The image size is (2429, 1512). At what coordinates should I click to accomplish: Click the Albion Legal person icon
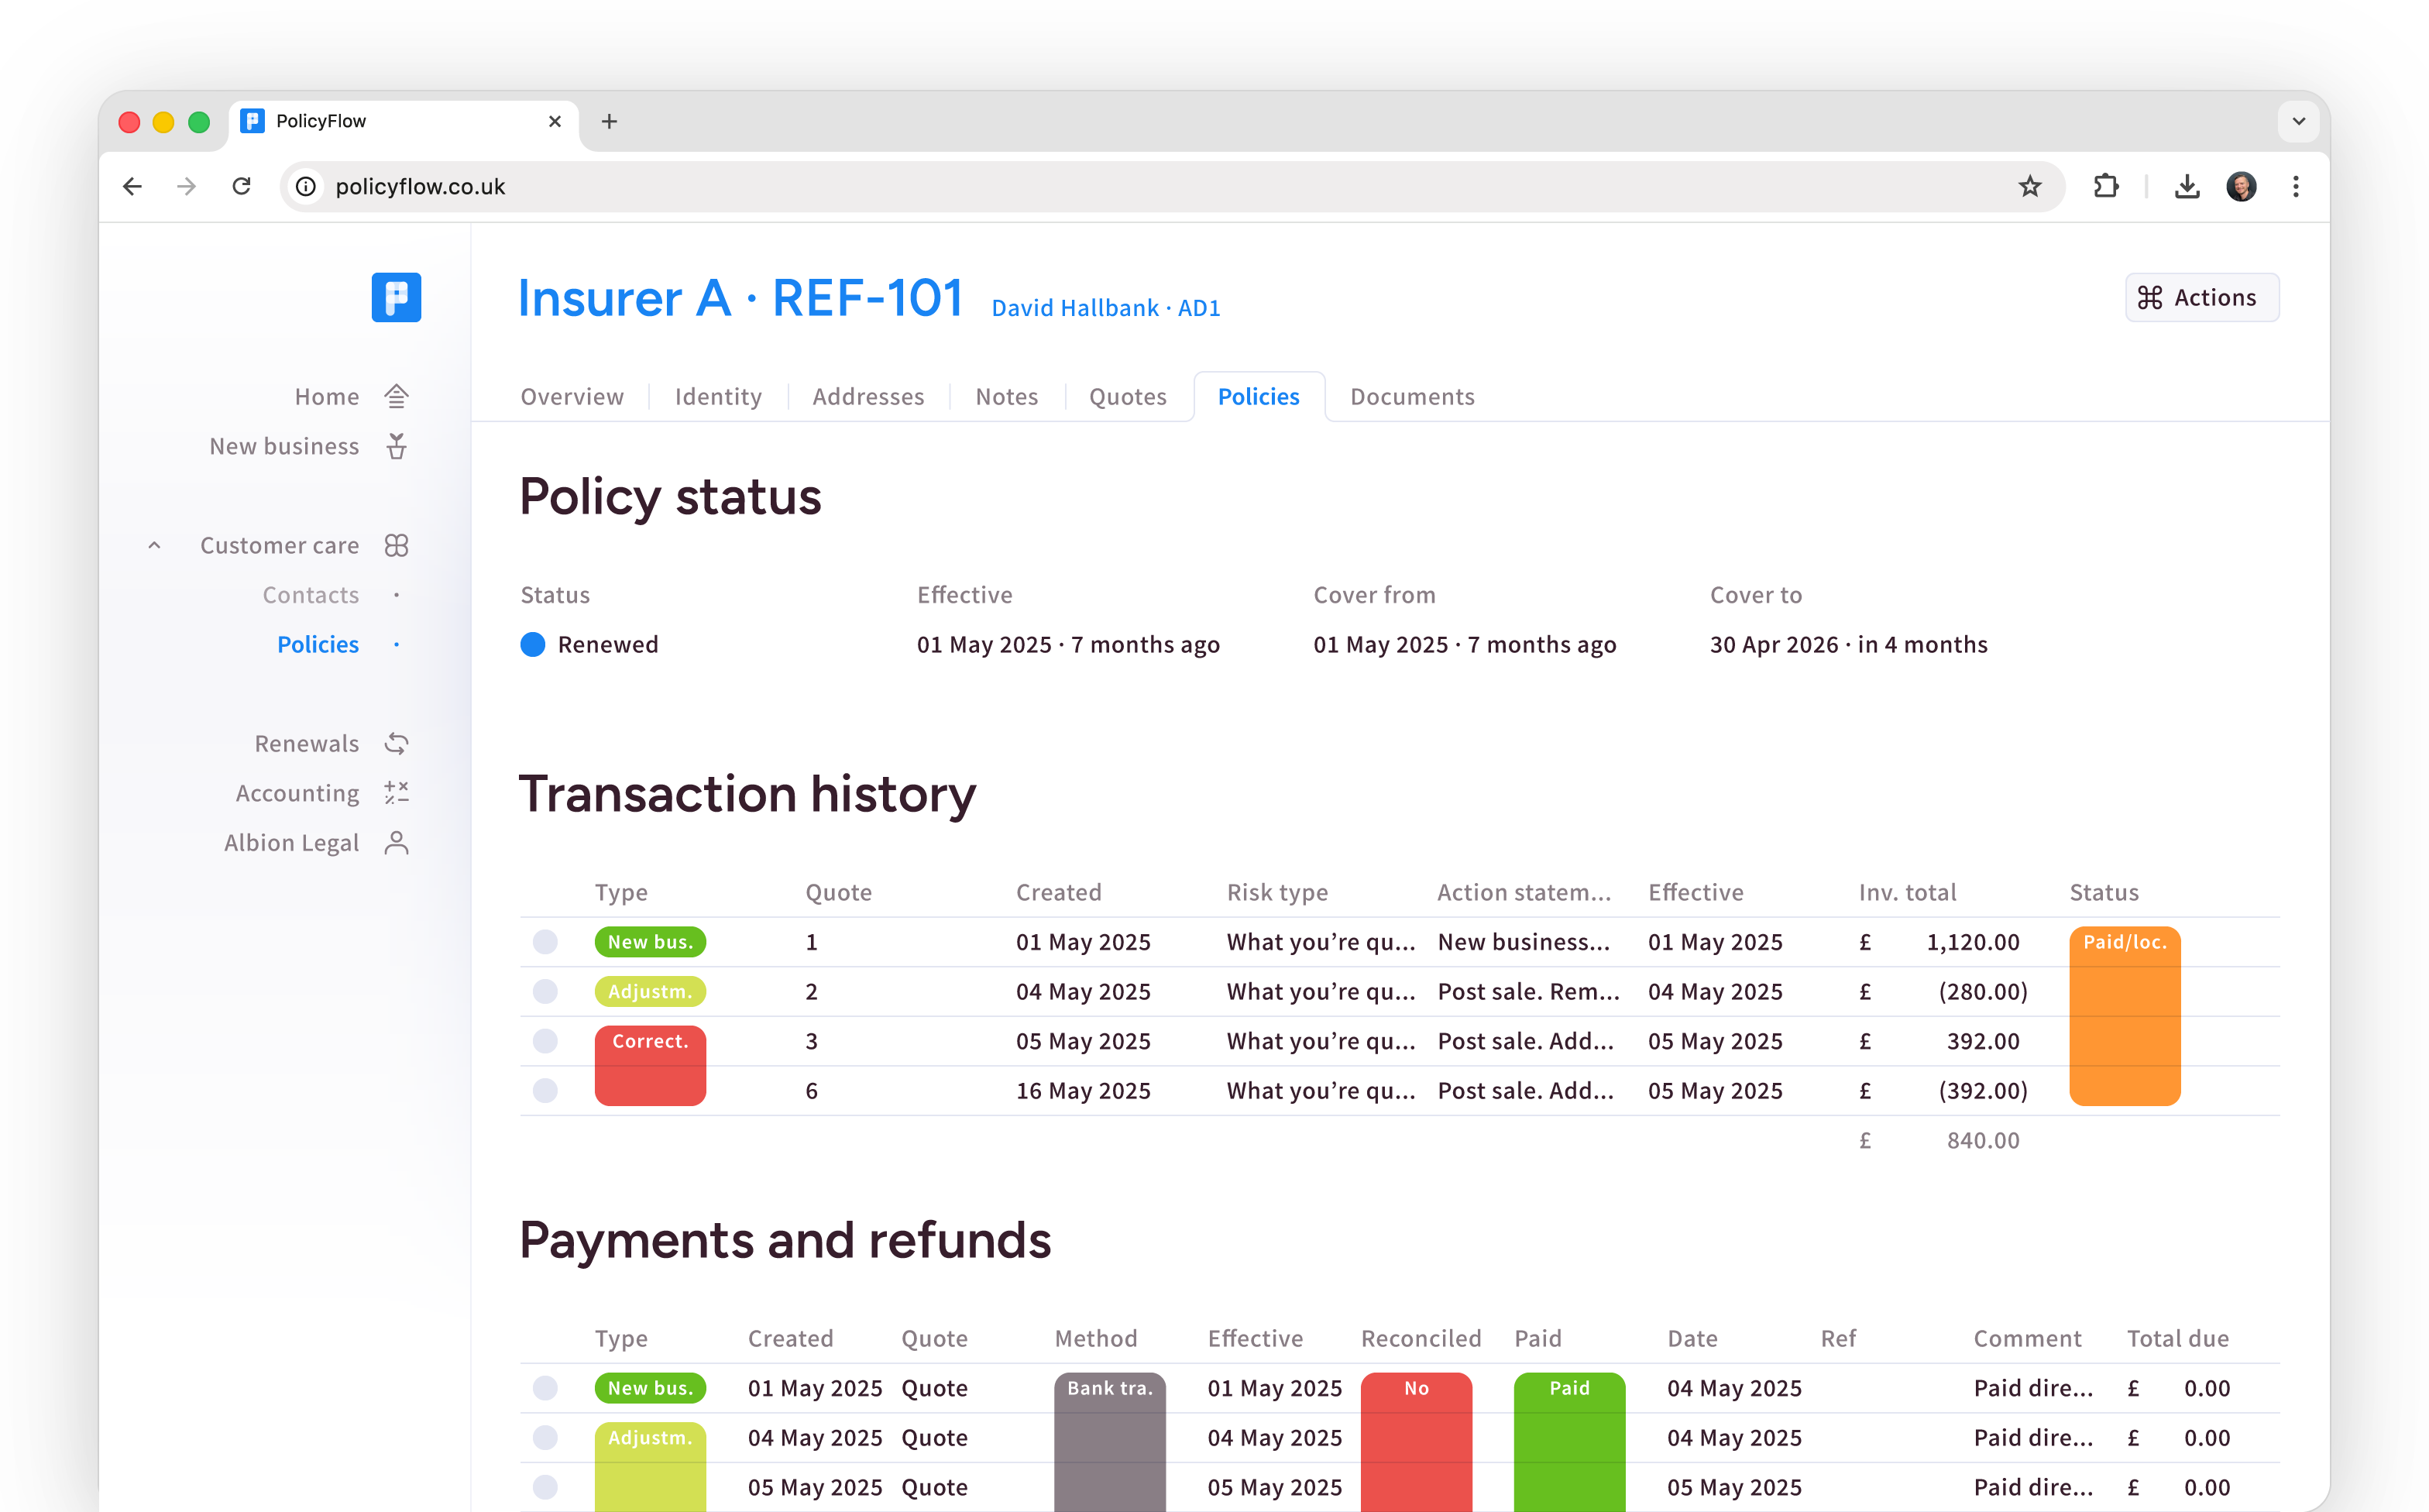pyautogui.click(x=396, y=842)
